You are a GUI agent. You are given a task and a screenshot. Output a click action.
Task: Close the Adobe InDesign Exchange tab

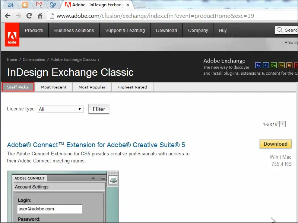(128, 5)
